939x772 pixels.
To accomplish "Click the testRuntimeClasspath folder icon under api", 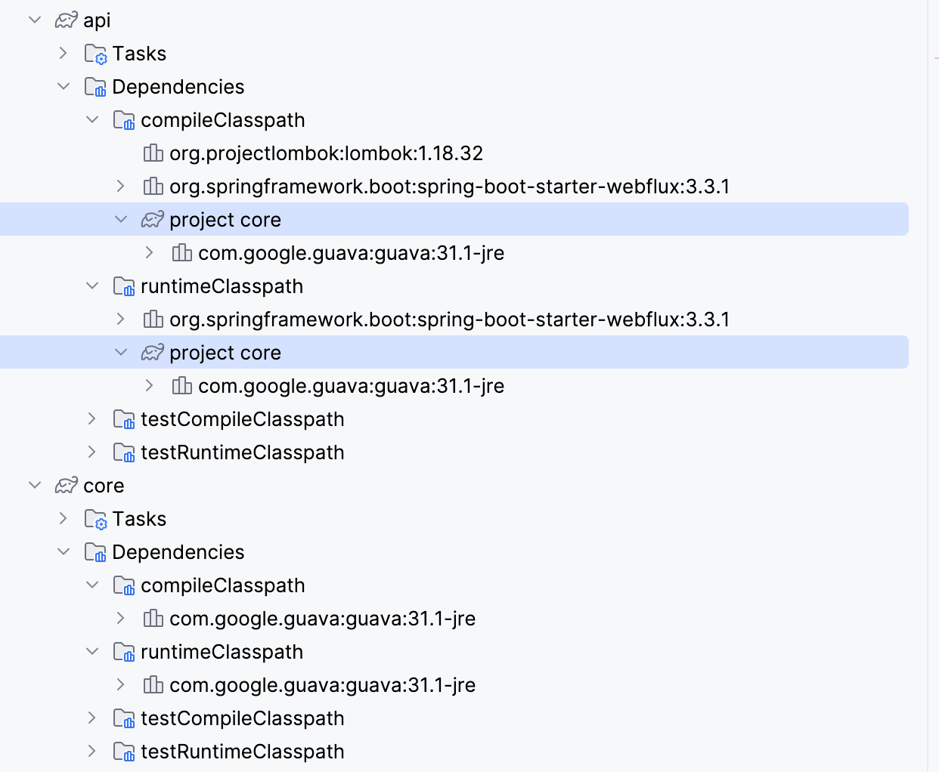I will (x=125, y=452).
